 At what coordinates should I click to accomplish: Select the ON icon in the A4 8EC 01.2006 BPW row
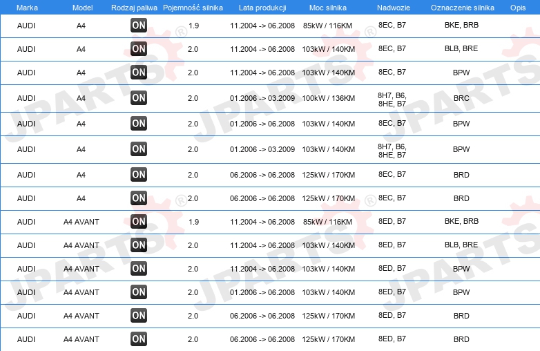tap(139, 123)
